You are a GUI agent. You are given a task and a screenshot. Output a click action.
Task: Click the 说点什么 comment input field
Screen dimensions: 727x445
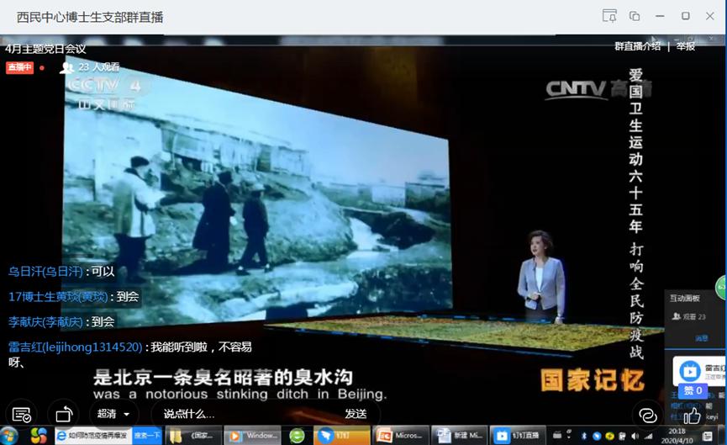pyautogui.click(x=244, y=414)
